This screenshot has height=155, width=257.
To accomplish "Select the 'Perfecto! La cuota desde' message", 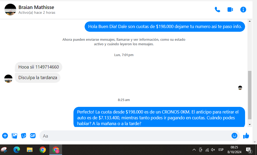I will (x=159, y=117).
